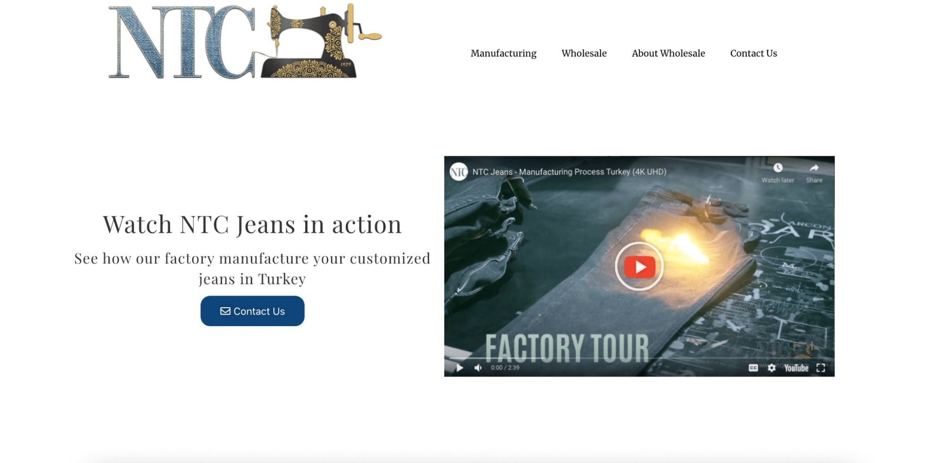Screen dimensions: 944x463
Task: Go to About Wholesale page
Action: (668, 53)
